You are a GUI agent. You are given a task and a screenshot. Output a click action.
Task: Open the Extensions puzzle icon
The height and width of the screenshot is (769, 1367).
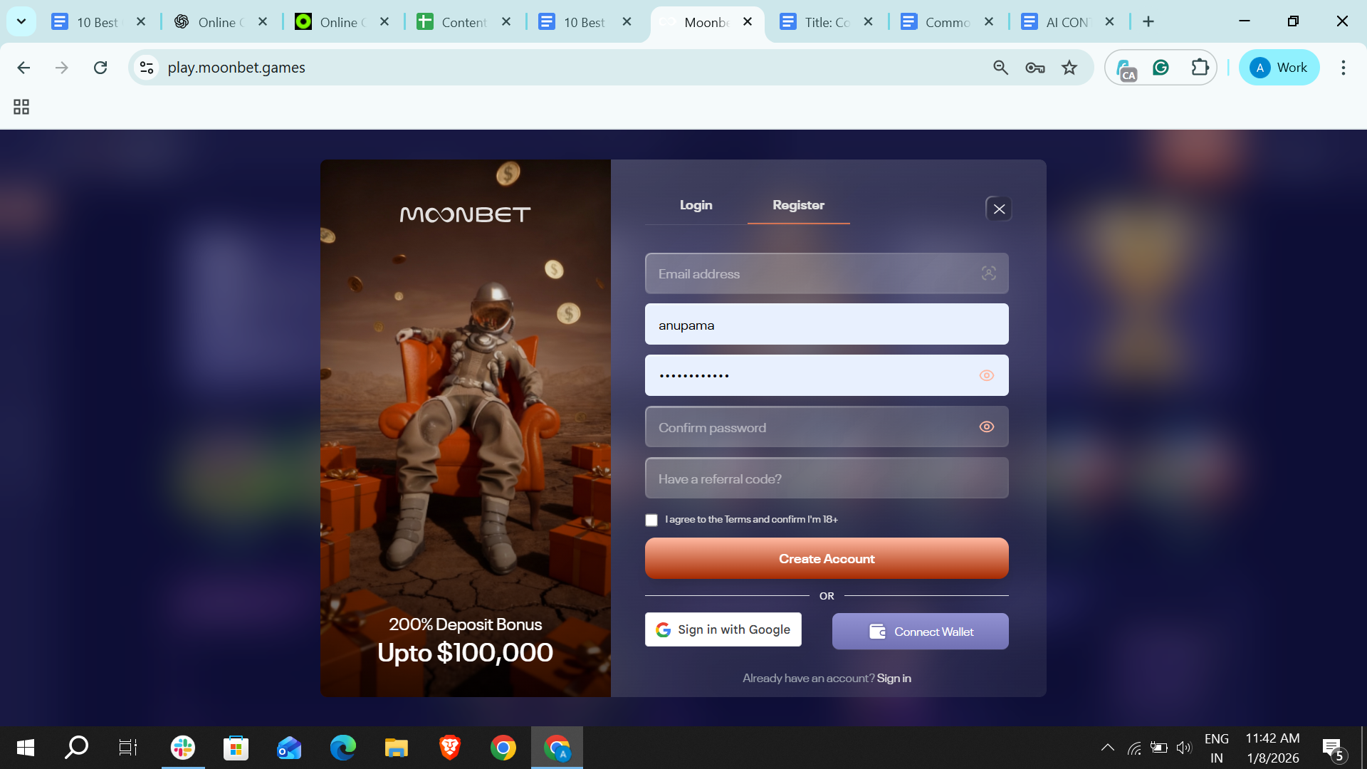pos(1200,68)
